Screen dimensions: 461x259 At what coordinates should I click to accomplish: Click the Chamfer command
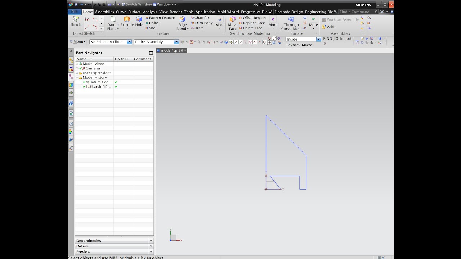200,18
